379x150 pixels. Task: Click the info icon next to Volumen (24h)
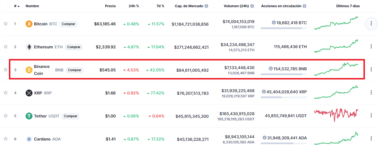252,6
